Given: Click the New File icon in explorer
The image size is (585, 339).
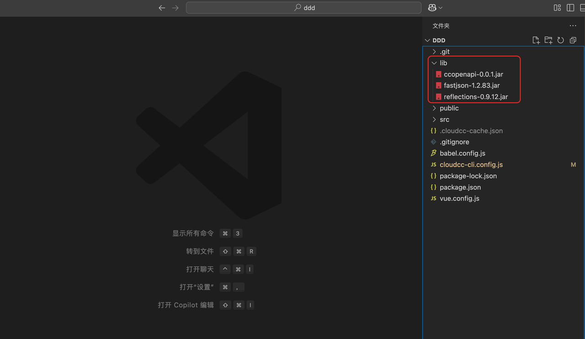Looking at the screenshot, I should pyautogui.click(x=536, y=40).
